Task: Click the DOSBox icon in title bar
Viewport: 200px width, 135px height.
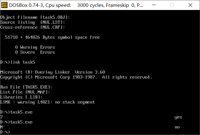Action: click(x=4, y=5)
